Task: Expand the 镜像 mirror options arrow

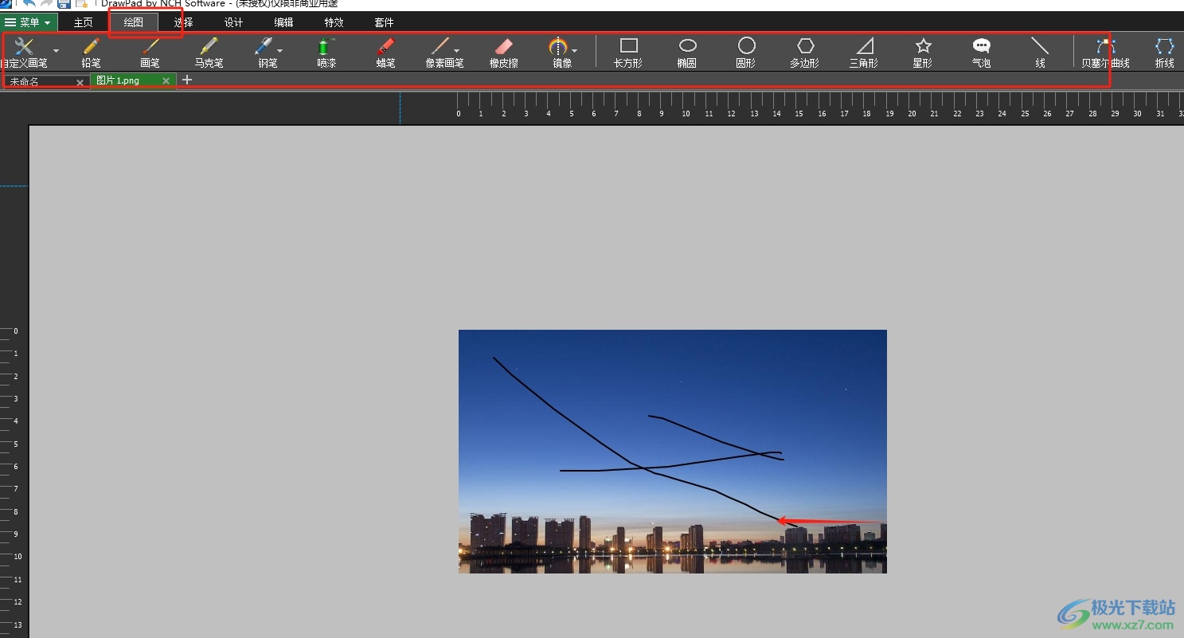Action: pyautogui.click(x=575, y=51)
